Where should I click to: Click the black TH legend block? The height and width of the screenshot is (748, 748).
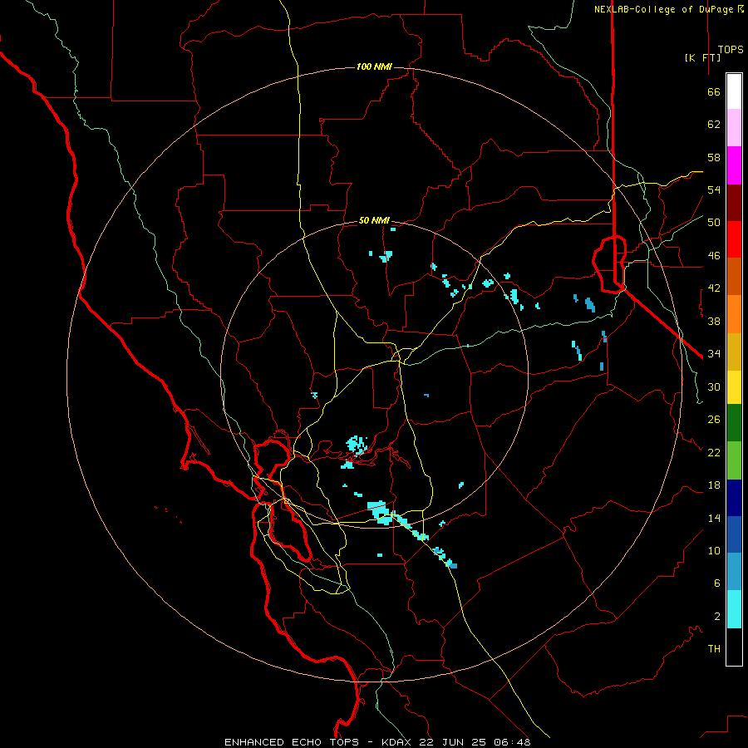pos(734,647)
